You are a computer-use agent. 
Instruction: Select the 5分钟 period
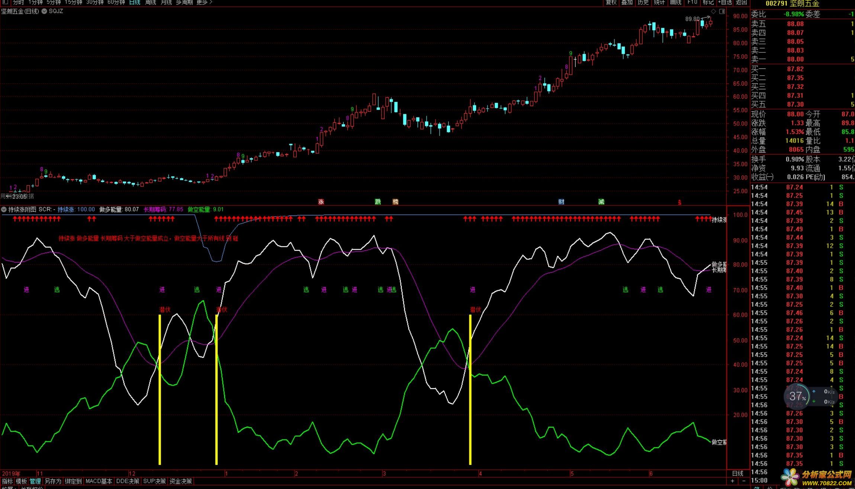coord(54,2)
